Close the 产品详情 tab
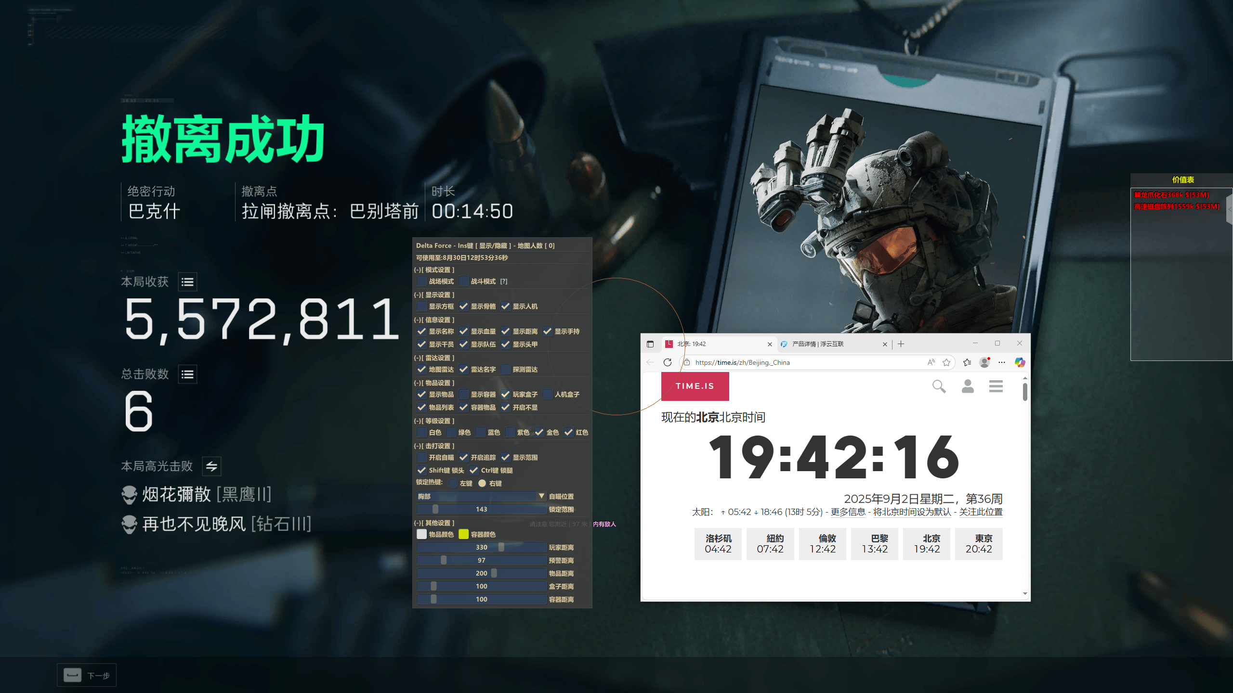This screenshot has width=1233, height=693. pos(885,344)
